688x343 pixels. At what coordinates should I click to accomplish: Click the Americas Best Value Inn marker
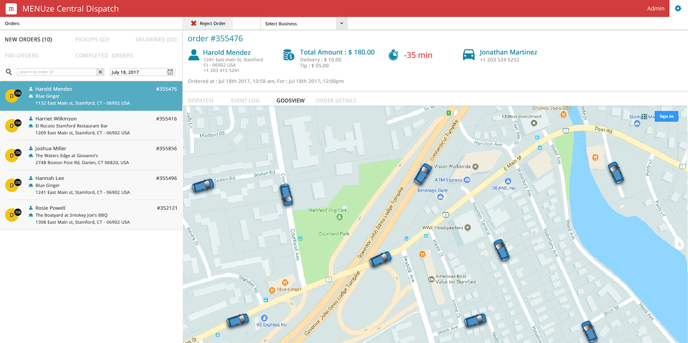[x=431, y=279]
